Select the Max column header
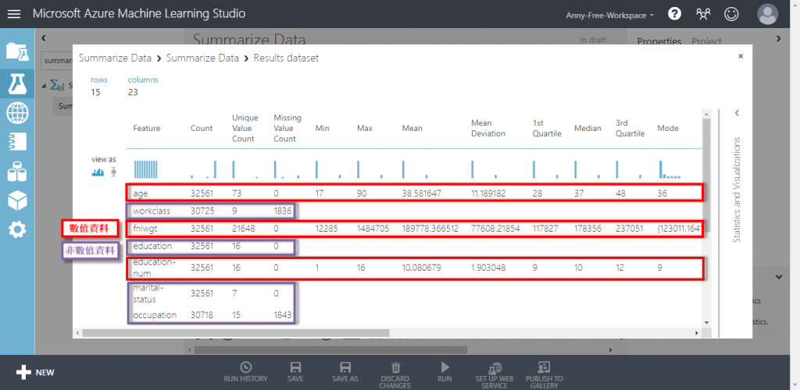Screen dimensions: 800x390 [365, 128]
